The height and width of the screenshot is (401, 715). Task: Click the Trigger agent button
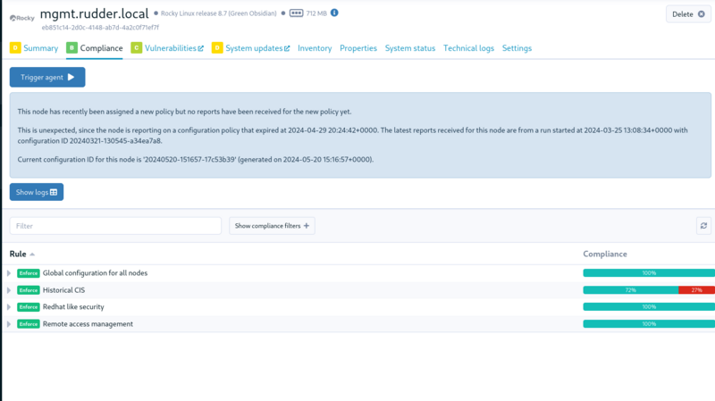[x=47, y=77]
